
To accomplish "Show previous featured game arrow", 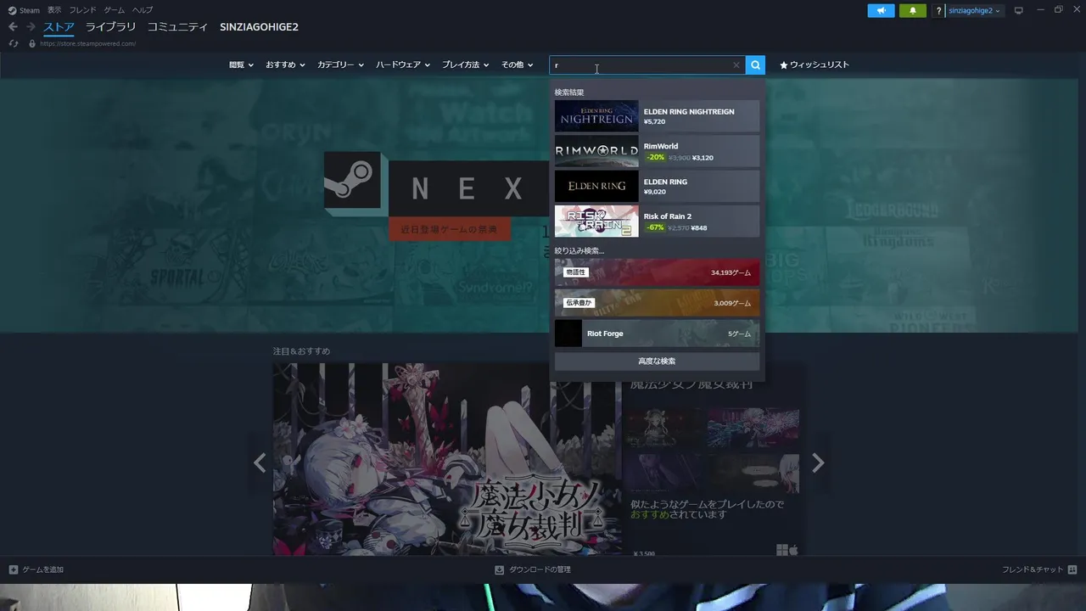I will point(260,462).
